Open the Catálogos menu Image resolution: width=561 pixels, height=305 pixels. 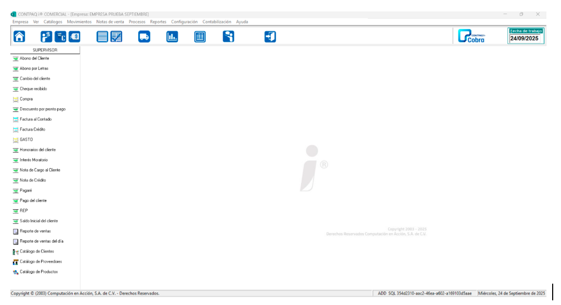click(x=53, y=22)
